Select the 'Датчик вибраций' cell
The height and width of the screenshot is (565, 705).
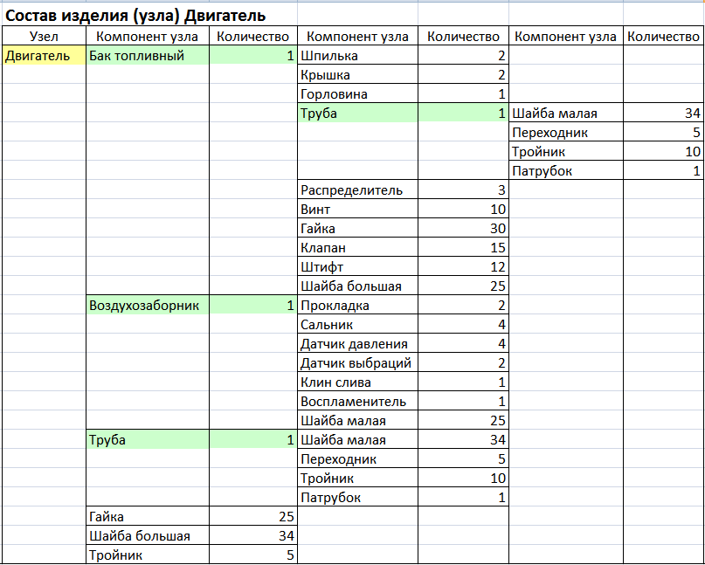pyautogui.click(x=357, y=363)
